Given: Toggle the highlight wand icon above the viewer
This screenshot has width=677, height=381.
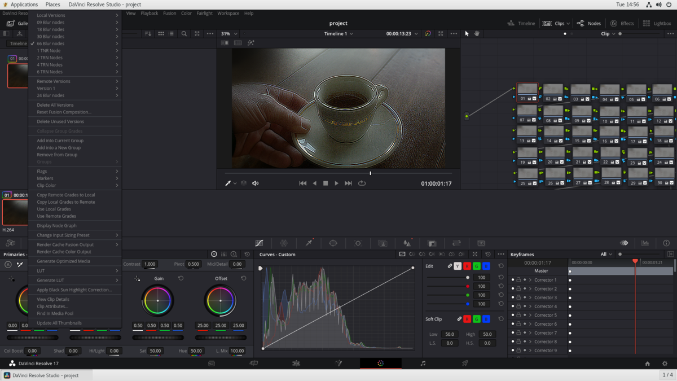Looking at the screenshot, I should (250, 43).
